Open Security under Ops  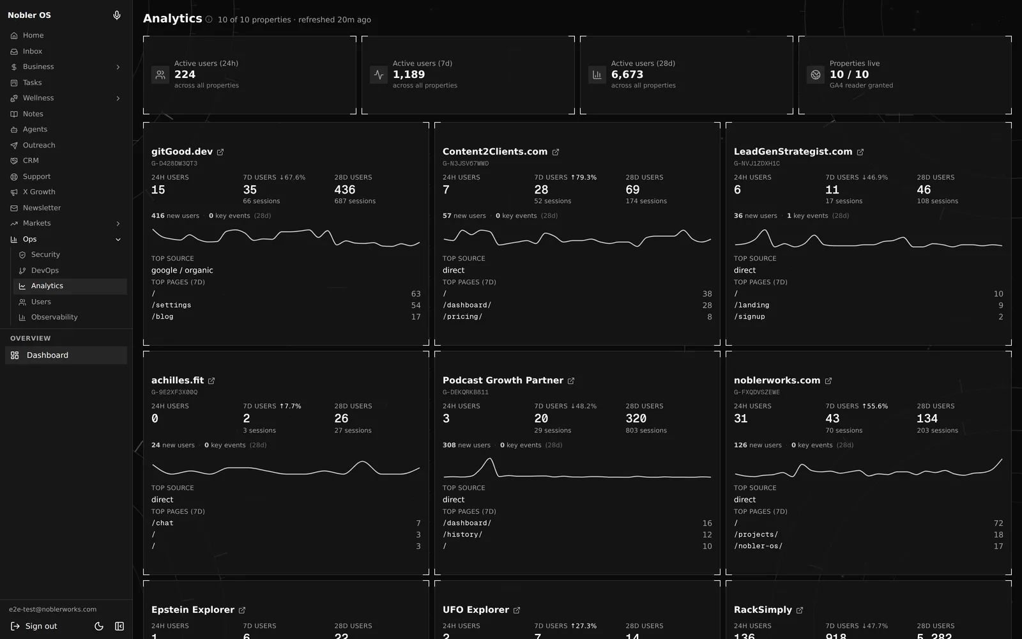70,255
